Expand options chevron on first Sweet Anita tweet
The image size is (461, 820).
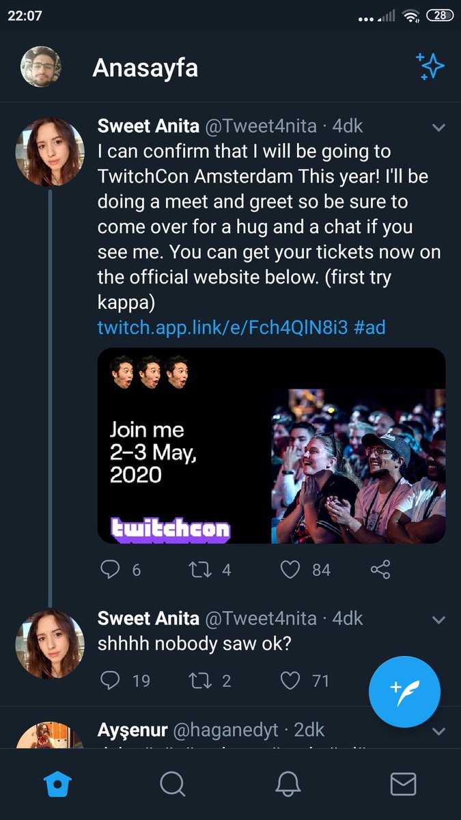click(439, 128)
